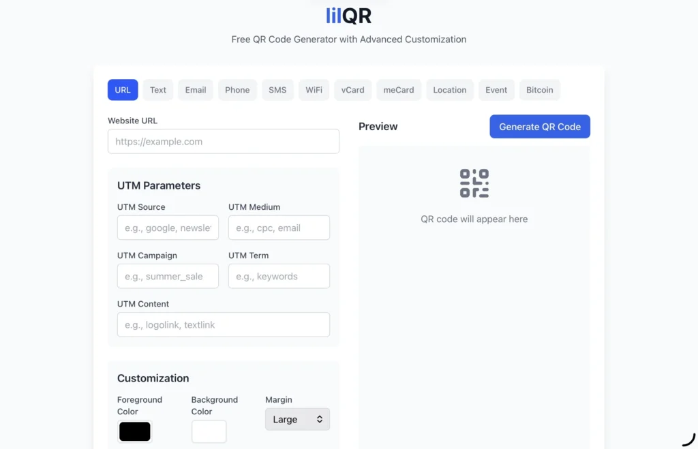
Task: Select the Phone tab
Action: pos(237,90)
